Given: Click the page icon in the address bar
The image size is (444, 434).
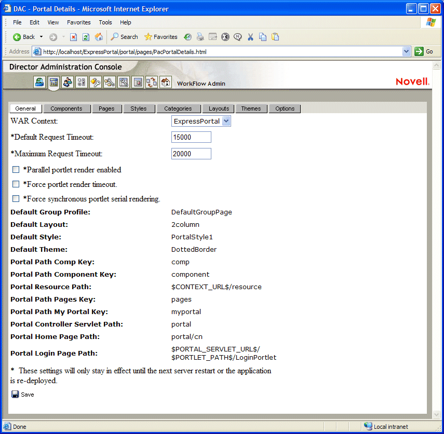Looking at the screenshot, I should coord(37,51).
